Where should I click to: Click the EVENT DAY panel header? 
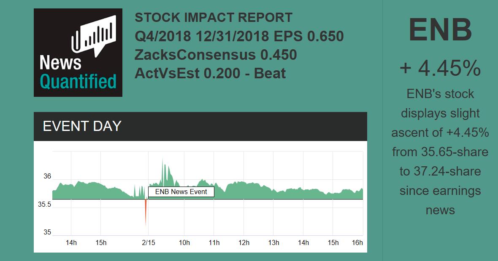[x=200, y=126]
